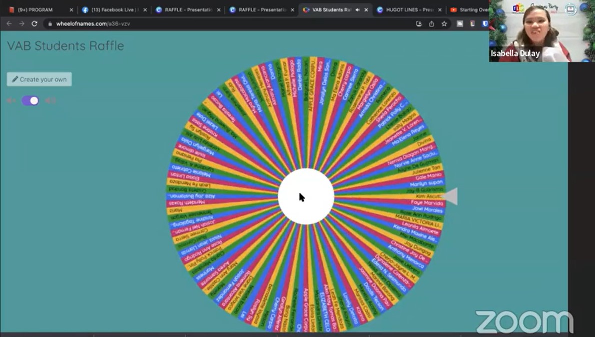The width and height of the screenshot is (595, 337).
Task: Go forward in browser history
Action: (x=22, y=24)
